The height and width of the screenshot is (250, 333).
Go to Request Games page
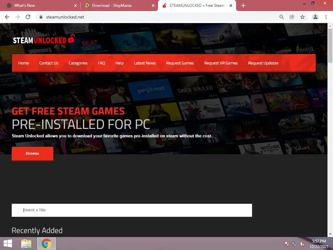[180, 63]
